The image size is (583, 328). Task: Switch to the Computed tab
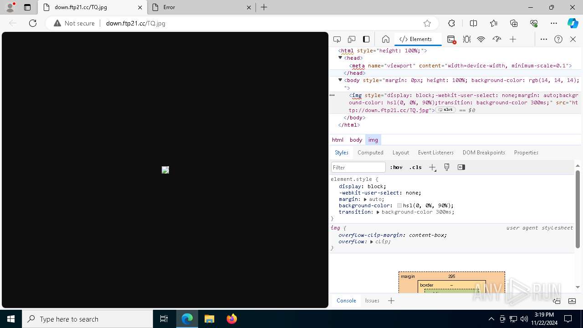coord(370,153)
